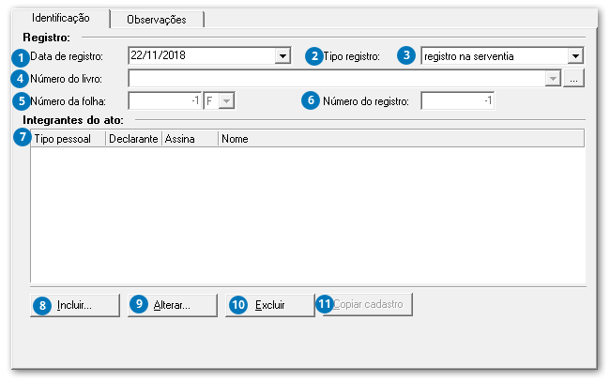Click the 'Registro:' section heading
This screenshot has height=382, width=610.
coord(46,38)
